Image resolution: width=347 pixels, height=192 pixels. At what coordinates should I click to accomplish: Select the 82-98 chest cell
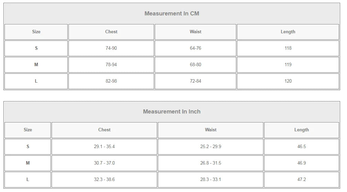click(111, 81)
